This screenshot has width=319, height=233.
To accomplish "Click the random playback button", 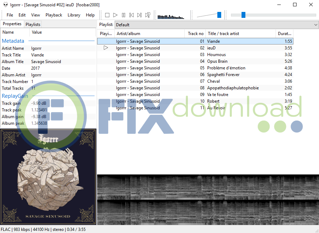I will (148, 15).
